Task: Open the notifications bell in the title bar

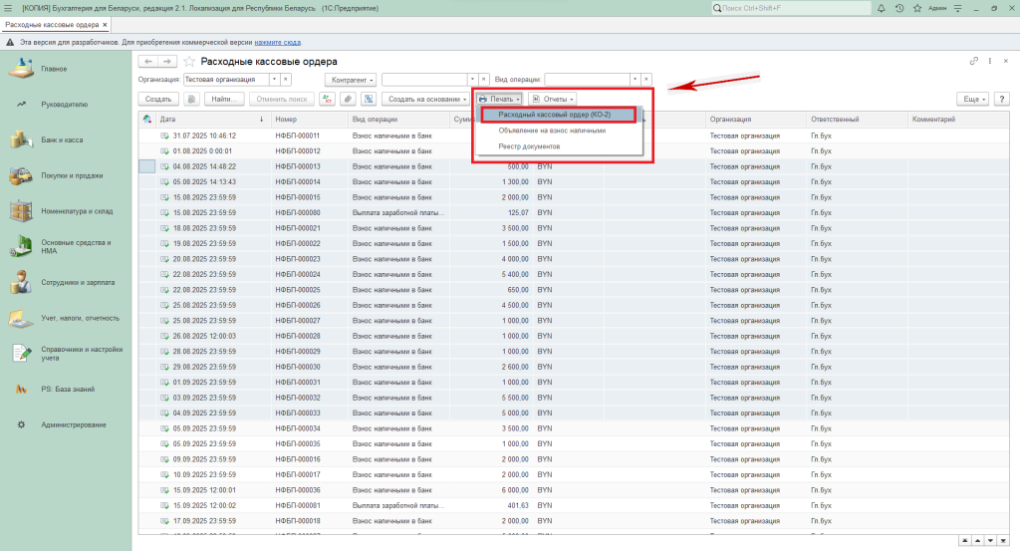Action: tap(881, 8)
